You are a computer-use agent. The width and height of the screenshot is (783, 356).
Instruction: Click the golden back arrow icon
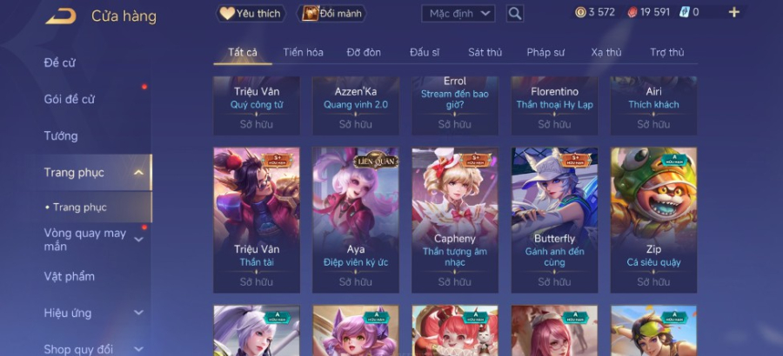pyautogui.click(x=61, y=16)
